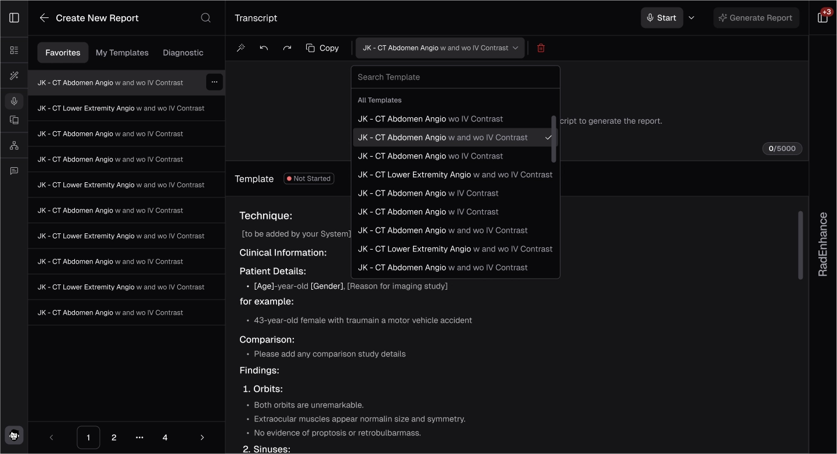Image resolution: width=837 pixels, height=454 pixels.
Task: Open page 1 of favorites list
Action: [x=88, y=438]
